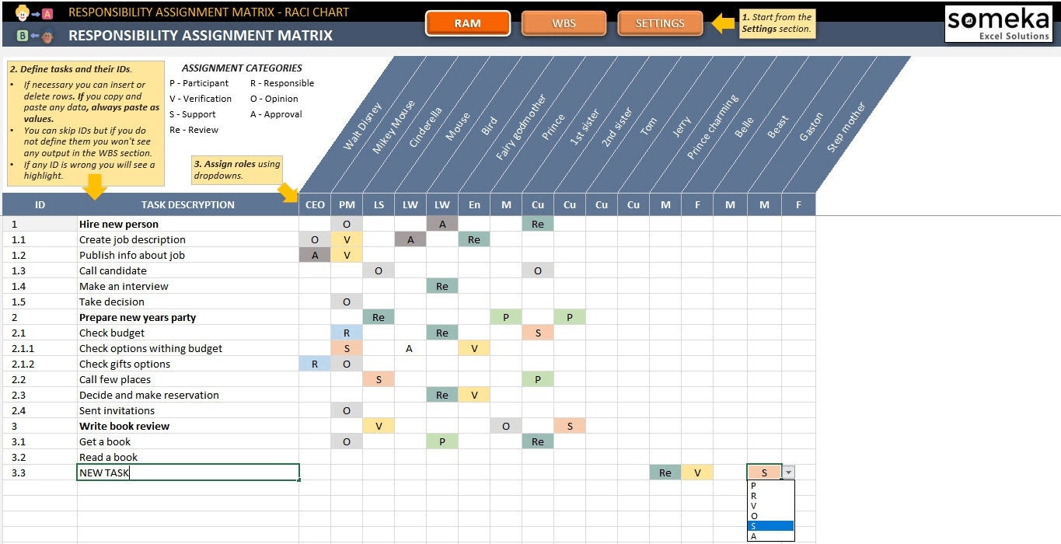Switch to the WBS tab

pyautogui.click(x=564, y=23)
